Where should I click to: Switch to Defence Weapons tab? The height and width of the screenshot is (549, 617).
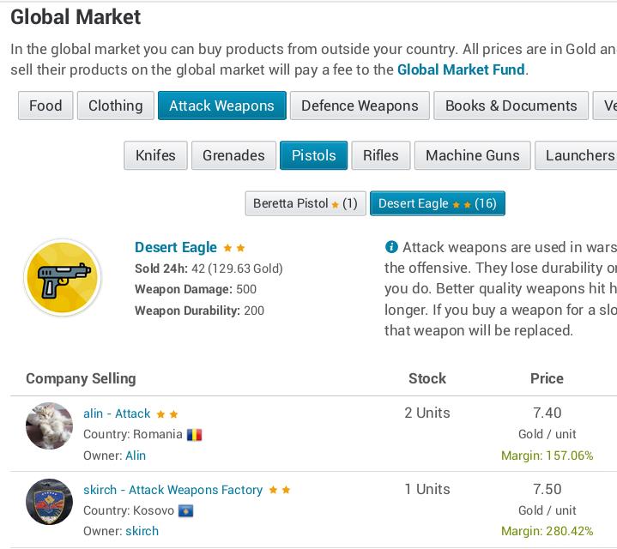click(x=360, y=106)
